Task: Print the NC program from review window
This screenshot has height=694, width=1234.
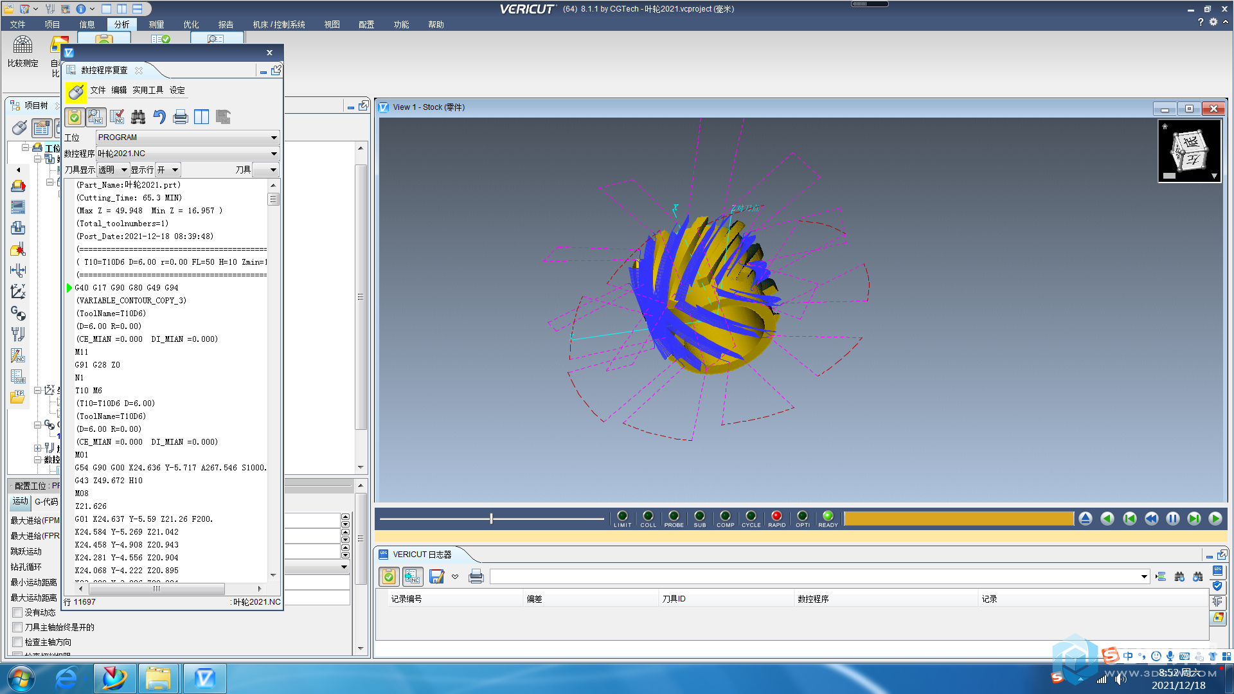Action: [181, 117]
